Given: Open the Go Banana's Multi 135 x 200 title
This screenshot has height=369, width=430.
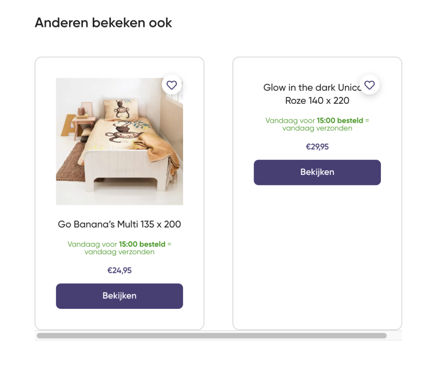Looking at the screenshot, I should pos(119,224).
